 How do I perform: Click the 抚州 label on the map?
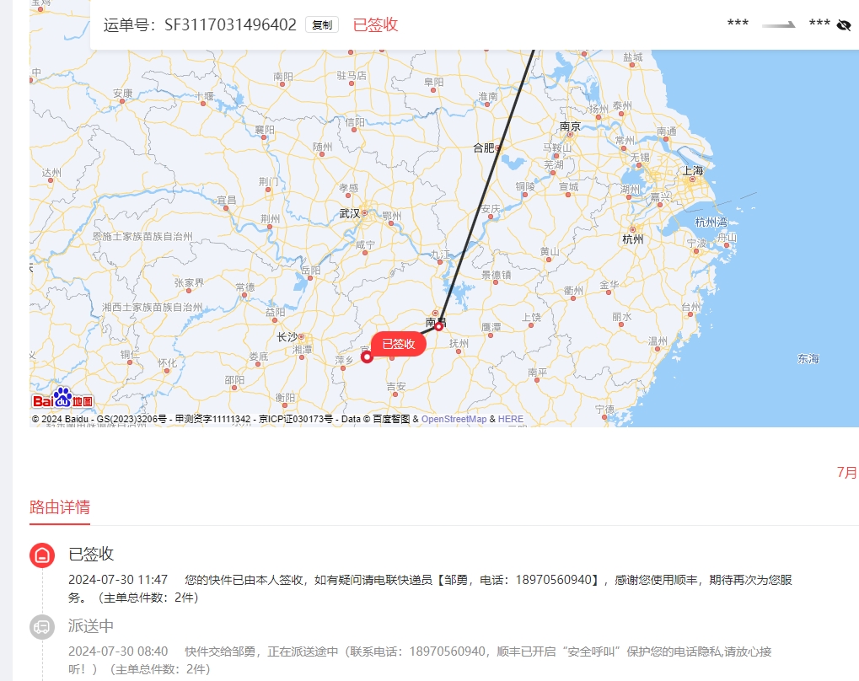click(459, 343)
